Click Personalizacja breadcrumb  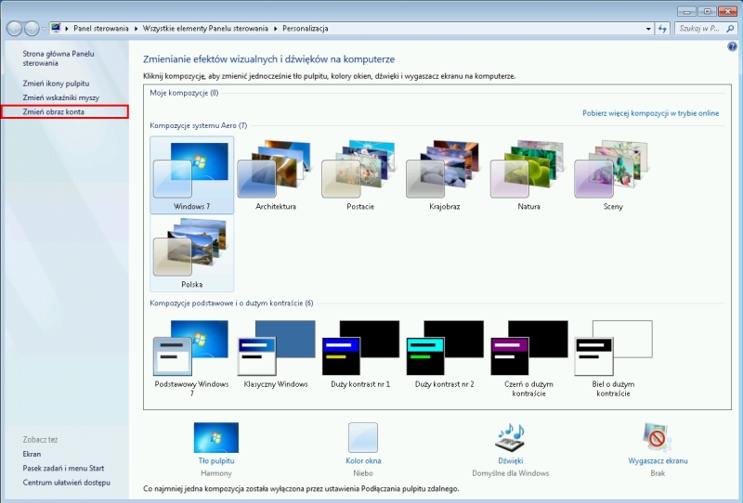click(x=306, y=29)
